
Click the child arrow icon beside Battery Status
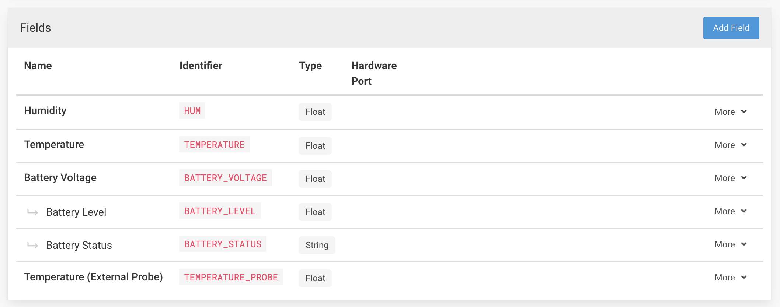pyautogui.click(x=33, y=245)
